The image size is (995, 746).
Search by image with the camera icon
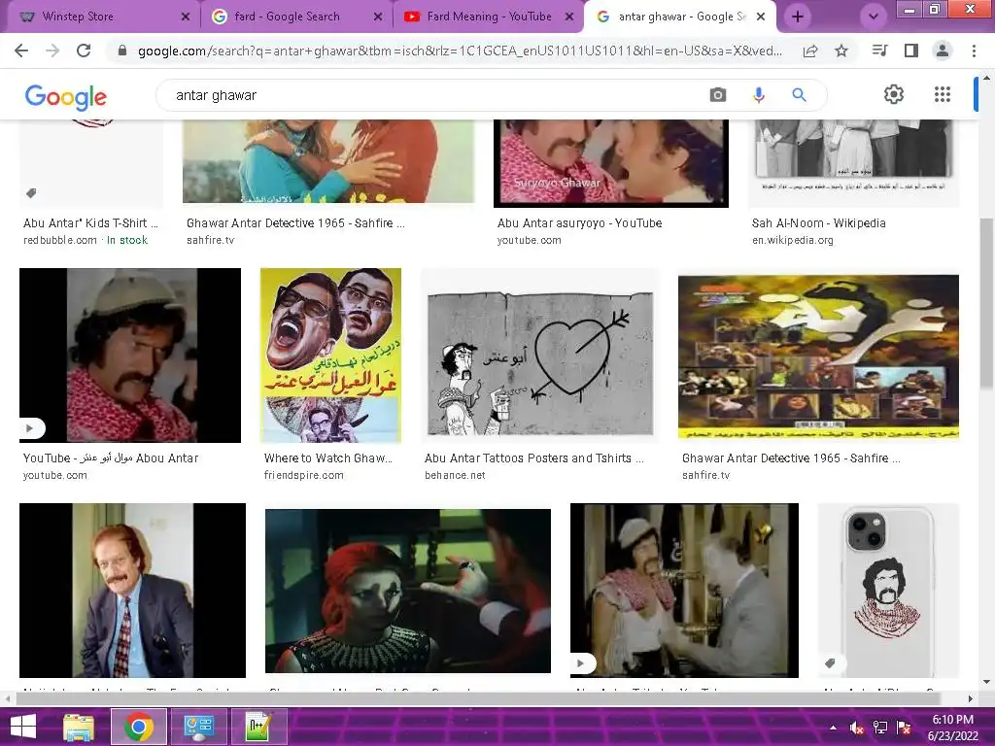click(718, 95)
